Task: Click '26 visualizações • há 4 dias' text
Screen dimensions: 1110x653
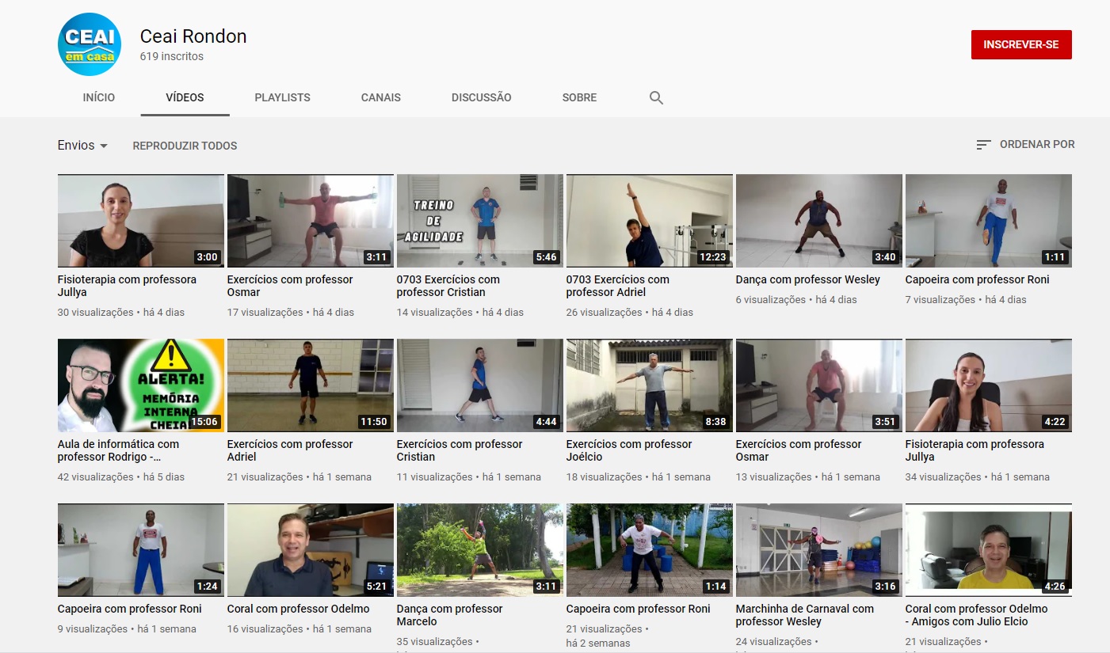Action: [630, 313]
